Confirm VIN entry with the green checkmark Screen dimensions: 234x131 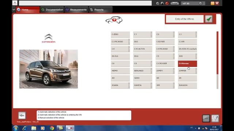point(209,19)
